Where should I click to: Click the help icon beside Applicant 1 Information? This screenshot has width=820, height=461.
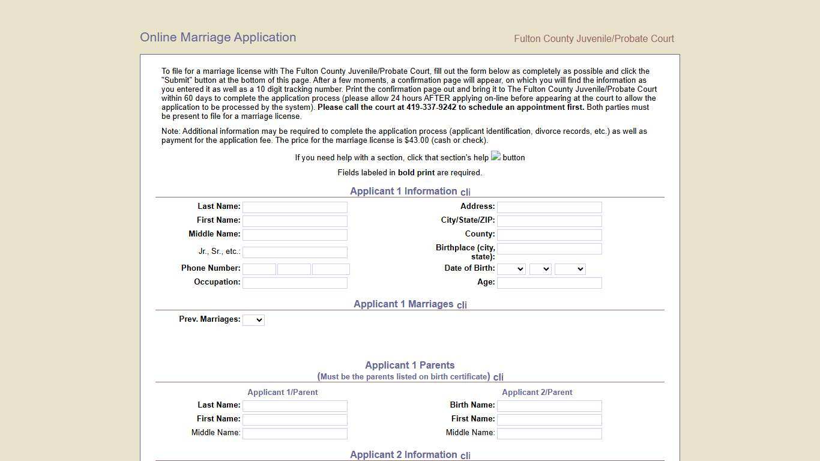tap(465, 192)
